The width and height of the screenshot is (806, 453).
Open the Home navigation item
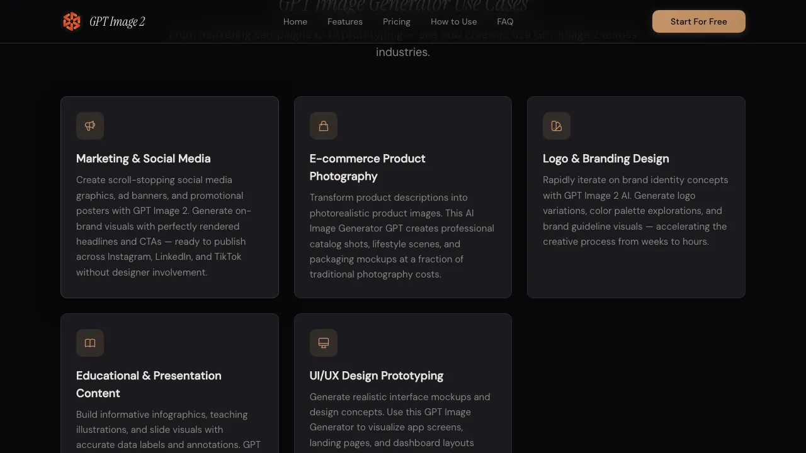click(295, 21)
